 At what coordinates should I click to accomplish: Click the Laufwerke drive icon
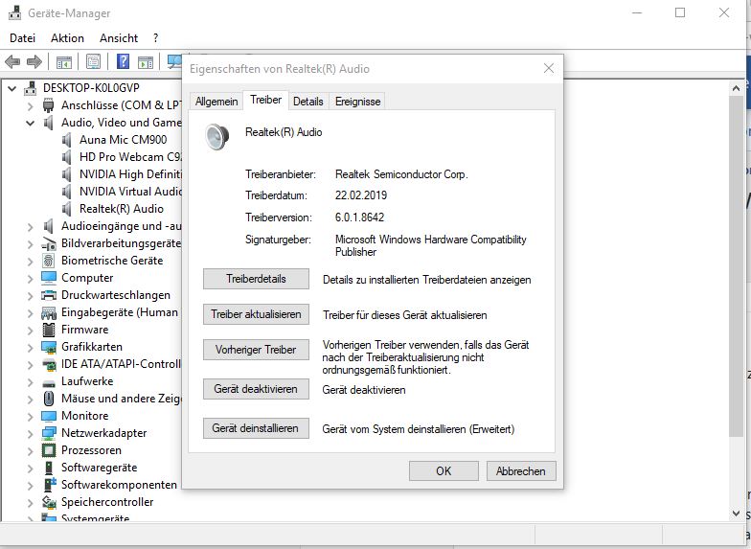click(x=48, y=383)
